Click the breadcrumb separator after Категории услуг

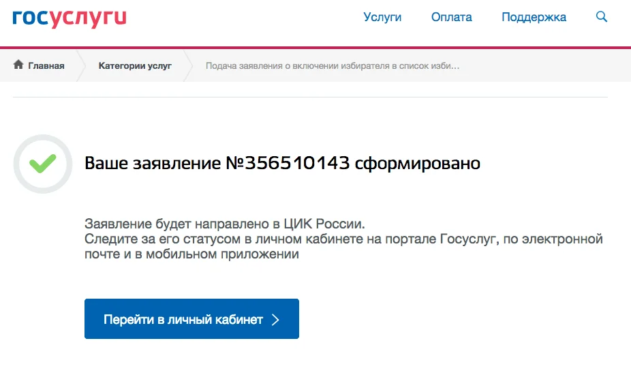(189, 66)
